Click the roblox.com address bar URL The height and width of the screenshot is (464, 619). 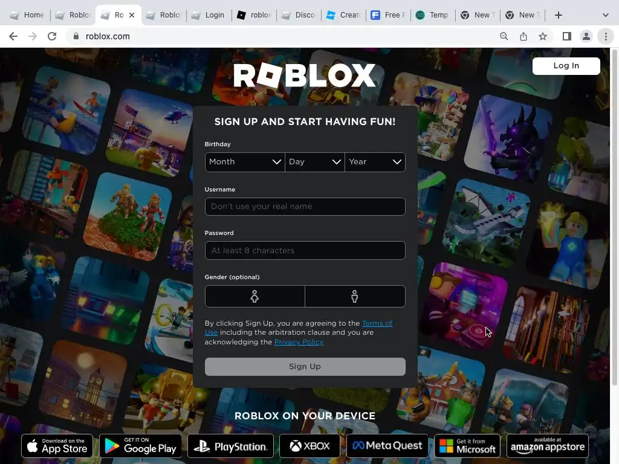pyautogui.click(x=108, y=36)
